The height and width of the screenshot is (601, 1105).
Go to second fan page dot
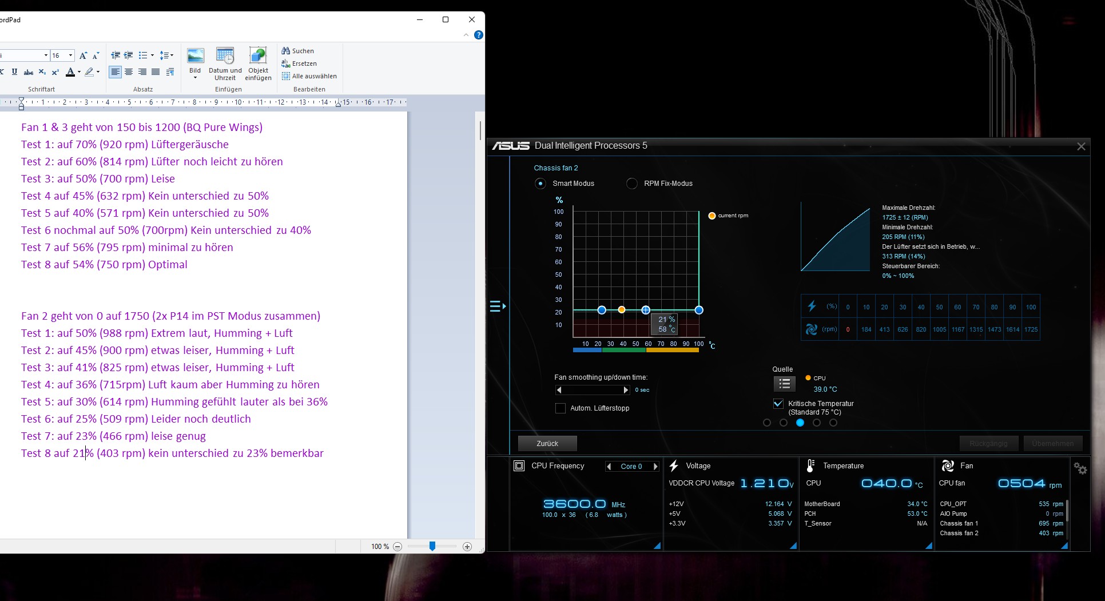784,423
